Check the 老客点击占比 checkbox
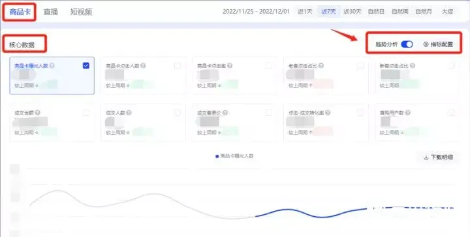This screenshot has height=237, width=470. [x=360, y=66]
